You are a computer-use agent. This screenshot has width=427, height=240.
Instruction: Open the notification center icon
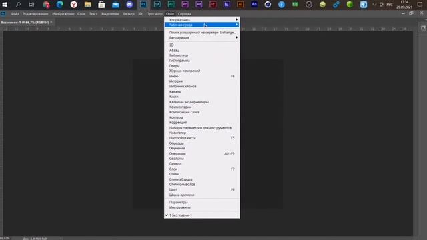pyautogui.click(x=420, y=5)
